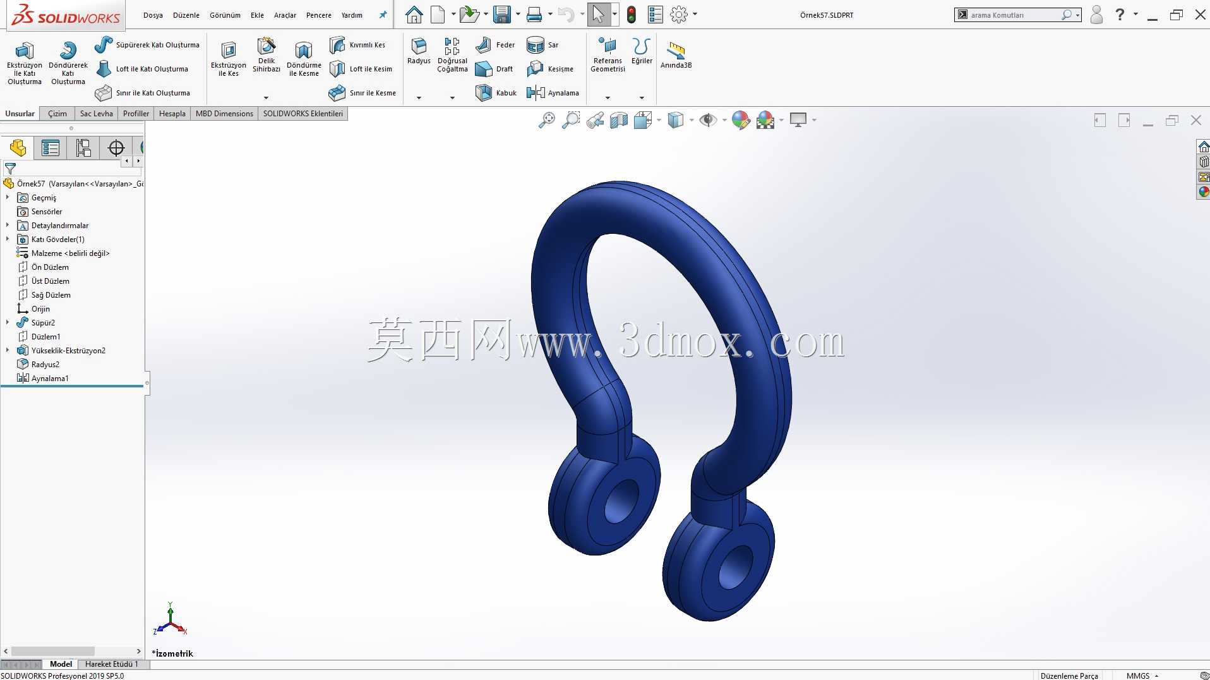1210x680 pixels.
Task: Switch to the Sac Levha tab
Action: click(x=96, y=114)
